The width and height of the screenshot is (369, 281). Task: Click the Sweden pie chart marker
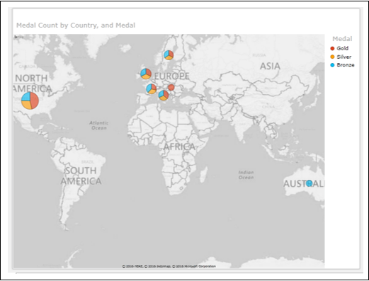click(x=169, y=55)
